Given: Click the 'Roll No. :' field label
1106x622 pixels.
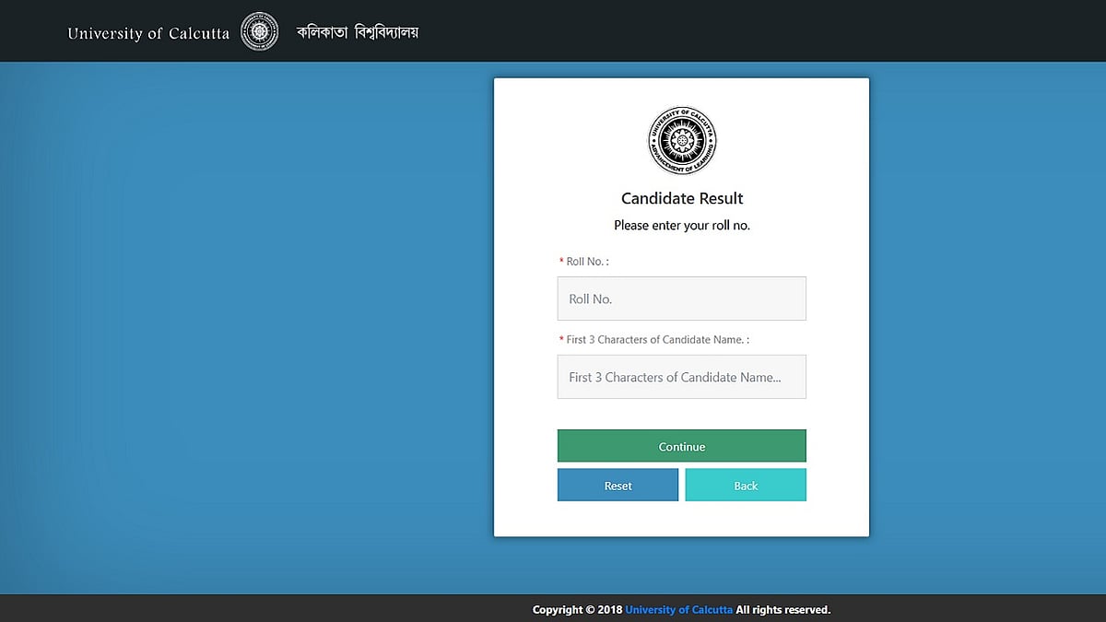Looking at the screenshot, I should [x=587, y=262].
